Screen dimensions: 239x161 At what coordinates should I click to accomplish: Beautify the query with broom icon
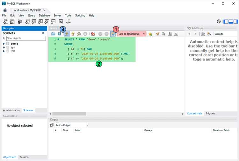[158, 34]
